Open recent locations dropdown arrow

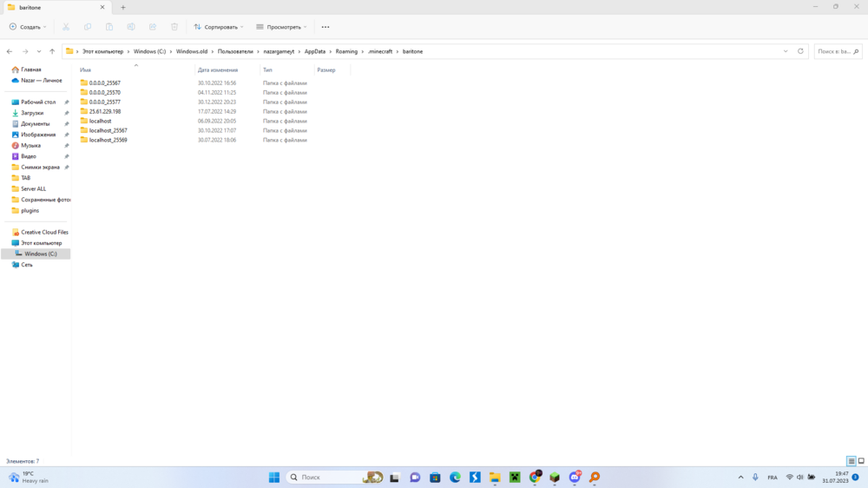tap(39, 51)
